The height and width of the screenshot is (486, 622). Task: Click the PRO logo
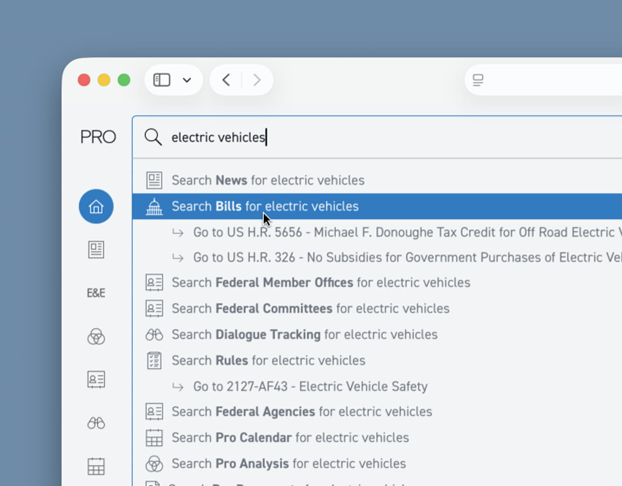(x=98, y=137)
